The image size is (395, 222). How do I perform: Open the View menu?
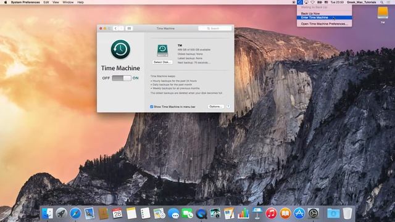click(56, 2)
